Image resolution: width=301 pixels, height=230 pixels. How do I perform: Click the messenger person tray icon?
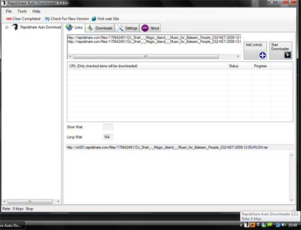[264, 225]
